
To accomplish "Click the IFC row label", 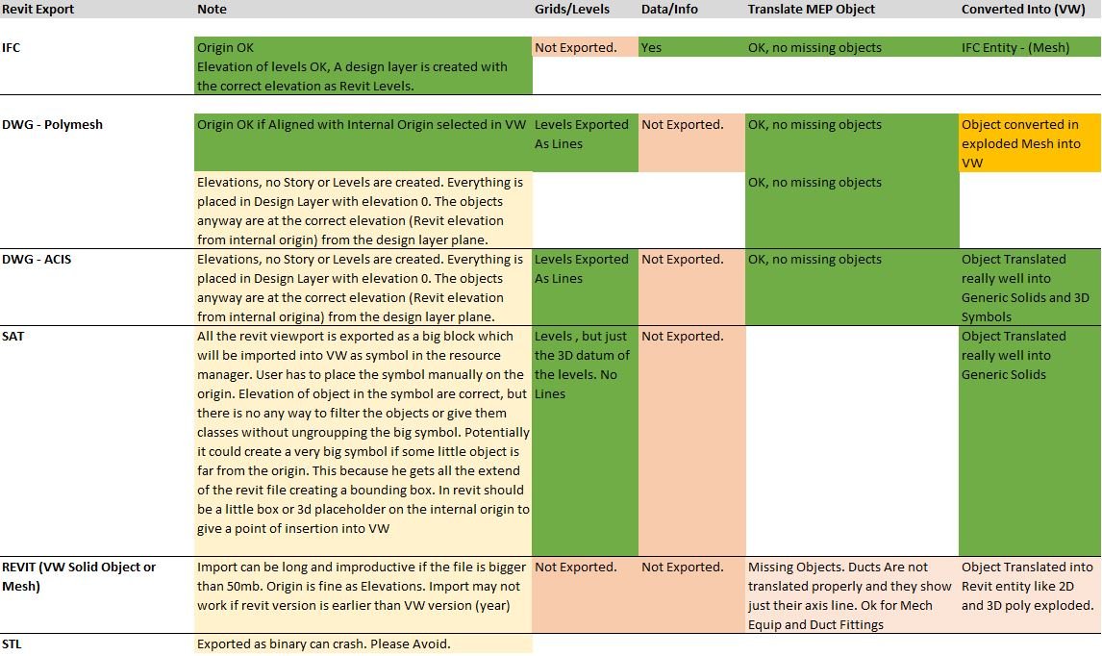I will [12, 47].
